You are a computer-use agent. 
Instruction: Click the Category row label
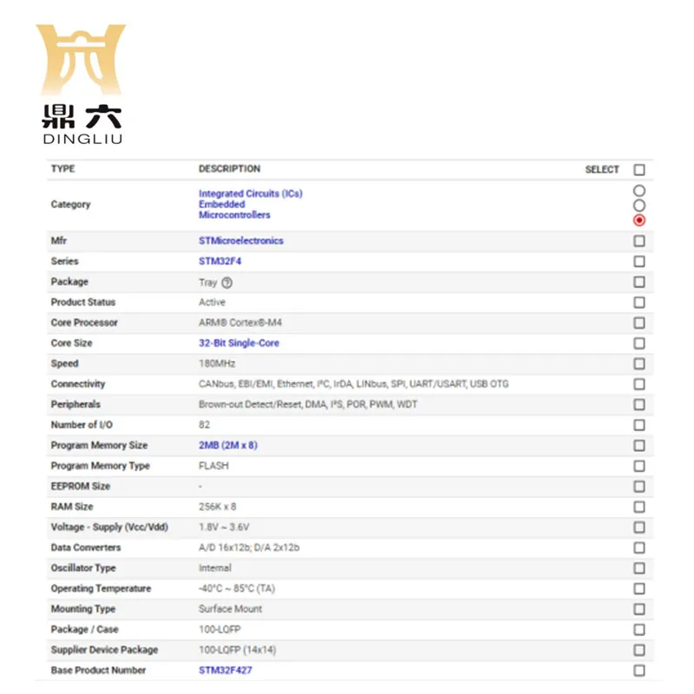70,205
